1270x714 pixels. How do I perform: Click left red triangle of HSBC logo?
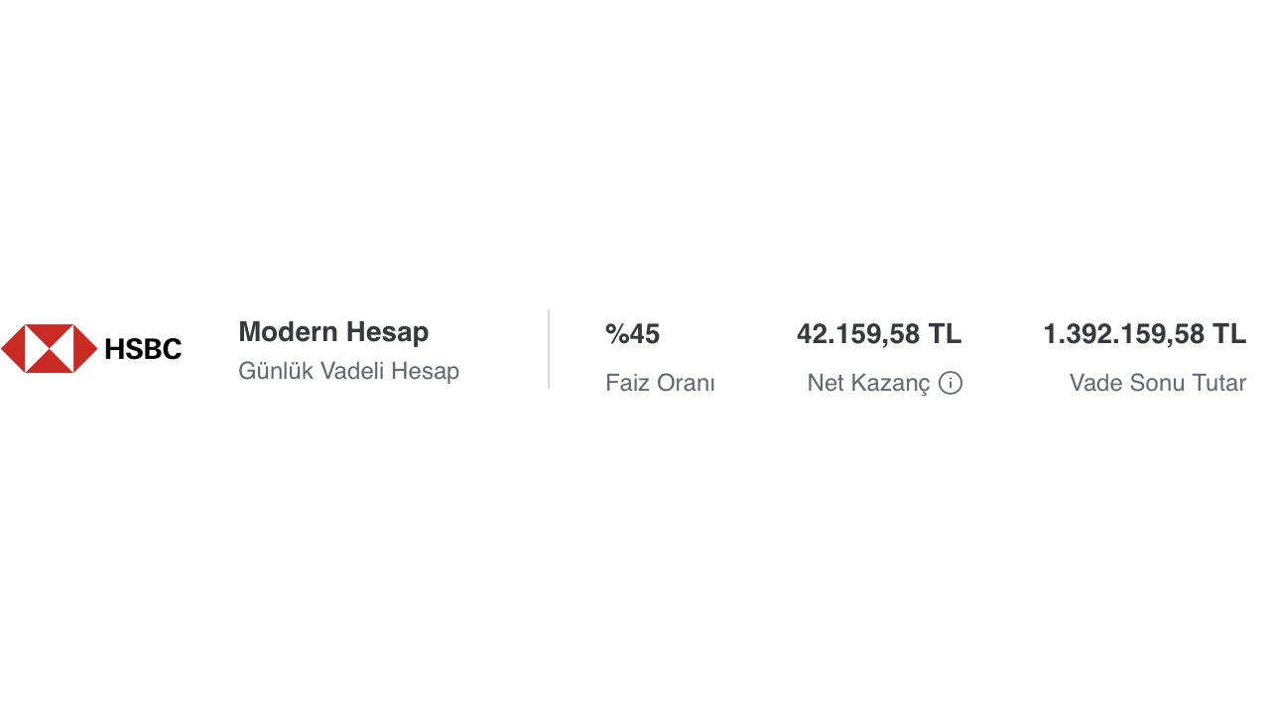pyautogui.click(x=11, y=348)
